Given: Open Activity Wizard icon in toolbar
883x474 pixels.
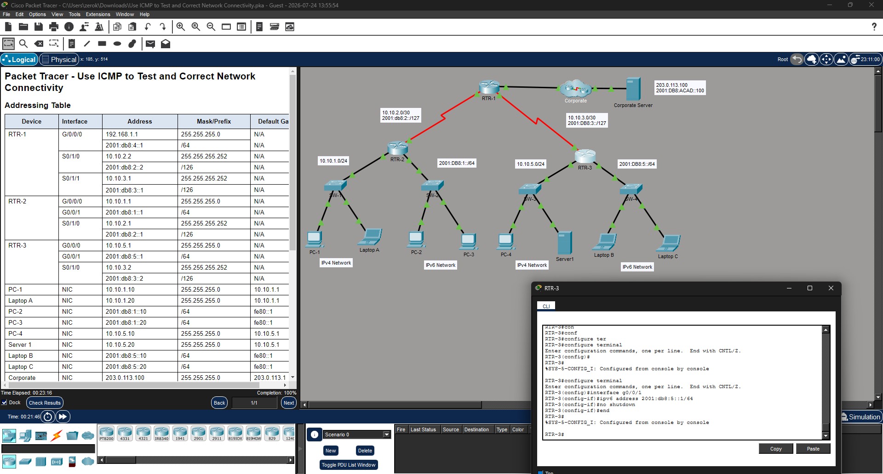Looking at the screenshot, I should [99, 27].
